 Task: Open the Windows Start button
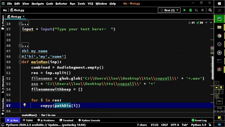click(219, 4)
